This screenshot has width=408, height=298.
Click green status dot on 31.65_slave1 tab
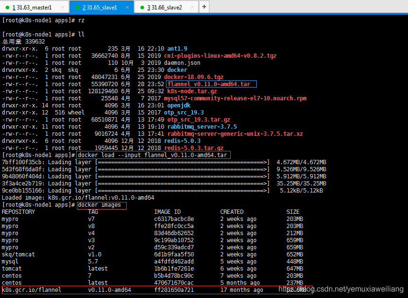[77, 8]
